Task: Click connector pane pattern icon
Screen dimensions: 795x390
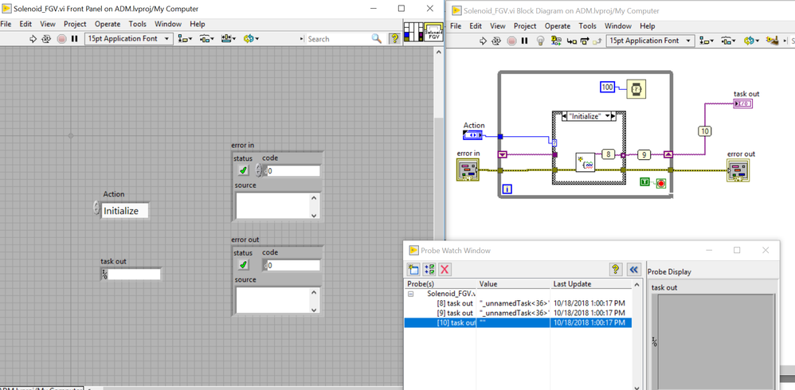Action: click(413, 31)
